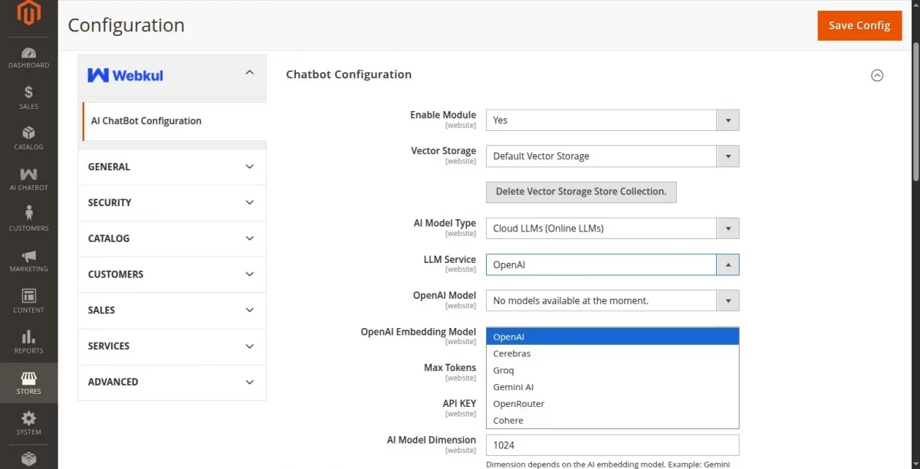The width and height of the screenshot is (920, 469).
Task: Expand the GENERAL settings group
Action: click(x=172, y=167)
